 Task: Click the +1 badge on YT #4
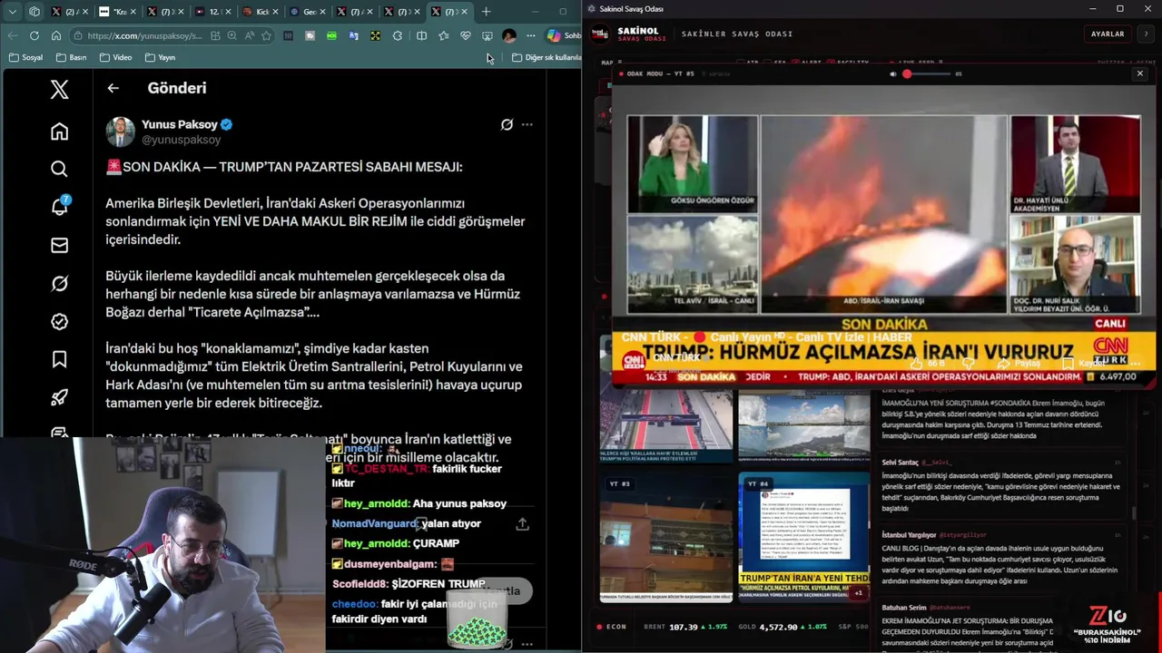tap(858, 592)
